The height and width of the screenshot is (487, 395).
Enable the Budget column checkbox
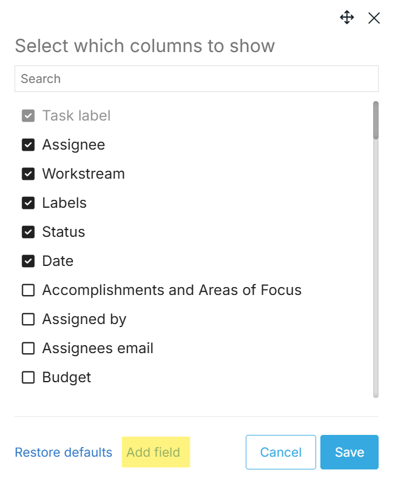[28, 377]
